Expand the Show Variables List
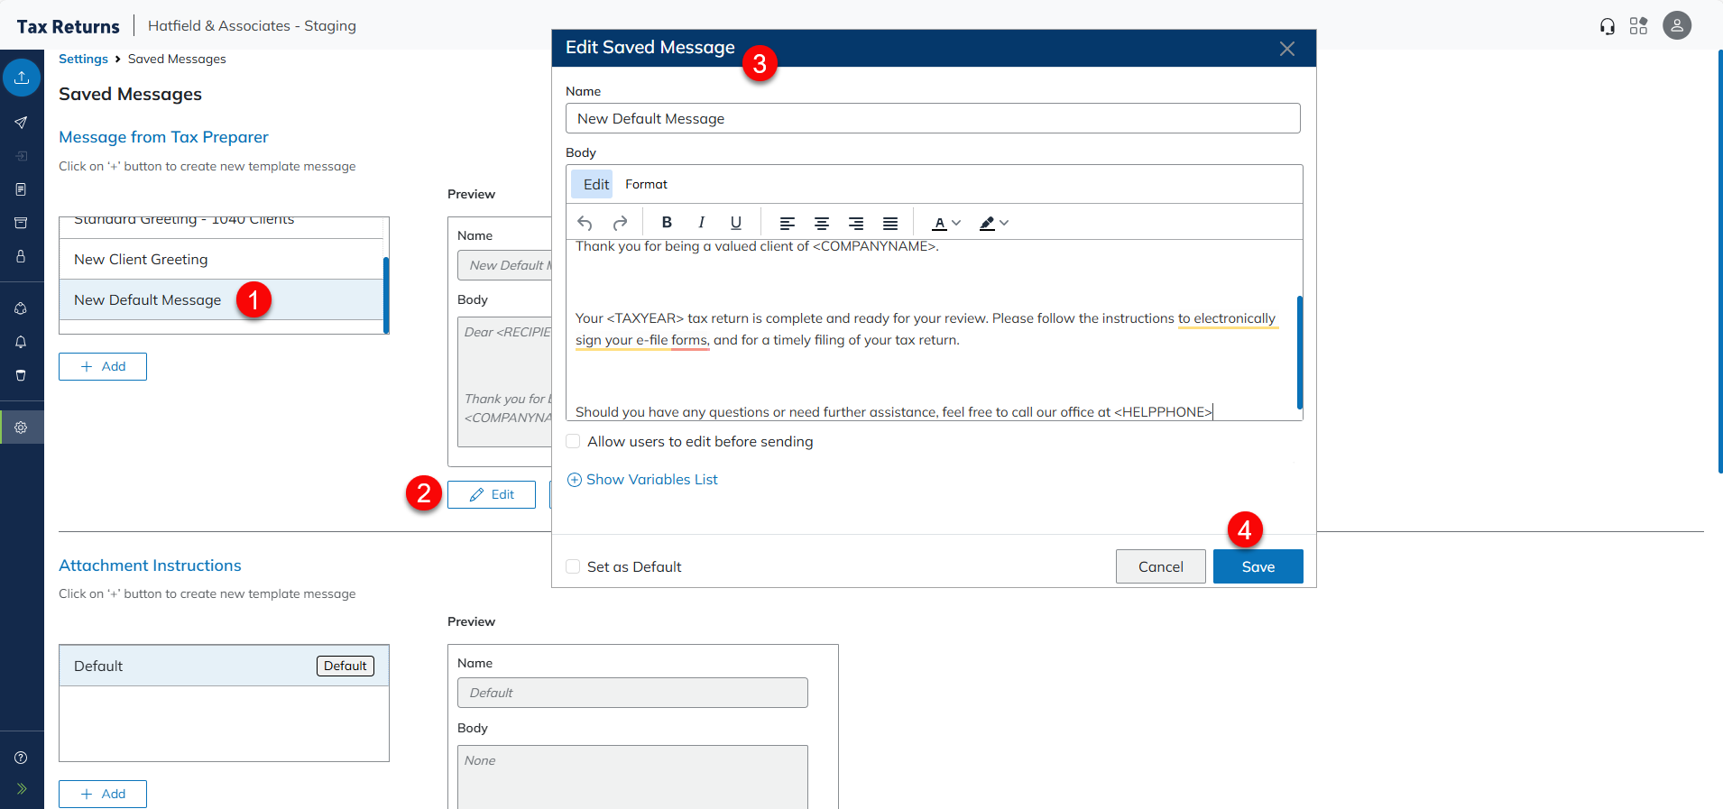This screenshot has width=1723, height=809. point(642,480)
